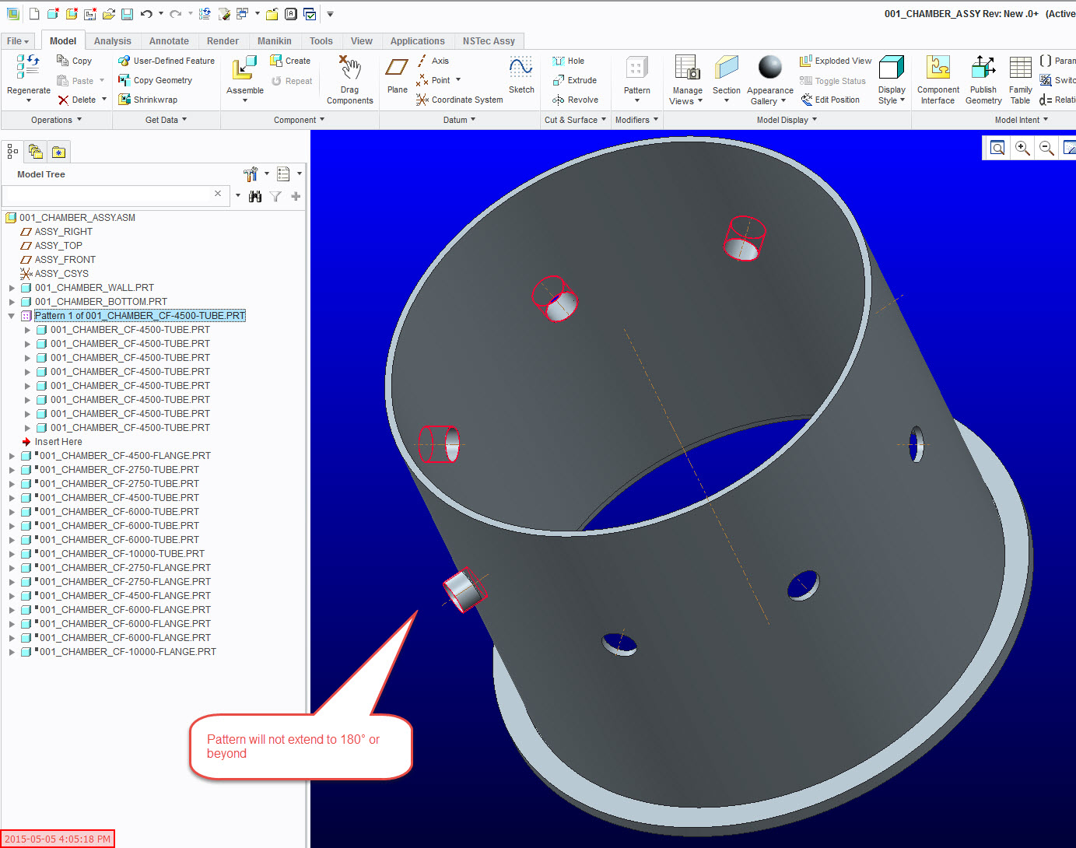This screenshot has height=848, width=1076.
Task: Click the Zoom Out magnifier icon
Action: [1047, 148]
